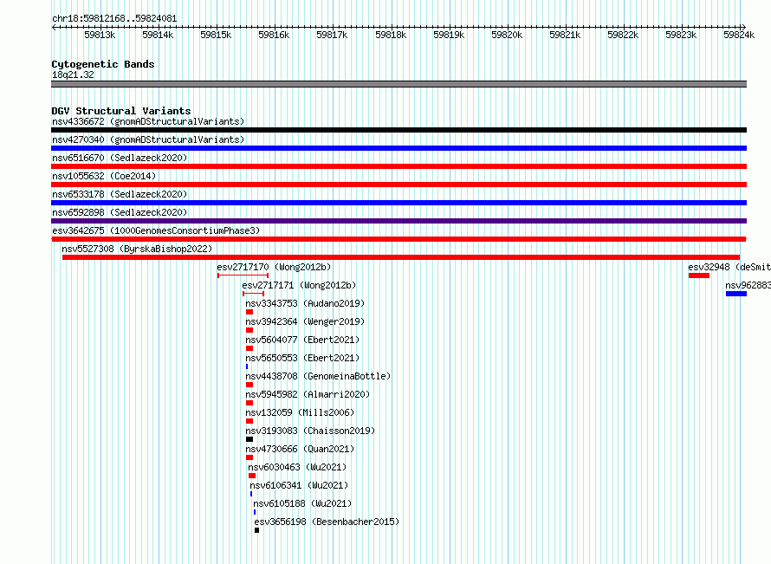
Task: Click the red nsv5527308 variant bar
Action: tap(401, 257)
